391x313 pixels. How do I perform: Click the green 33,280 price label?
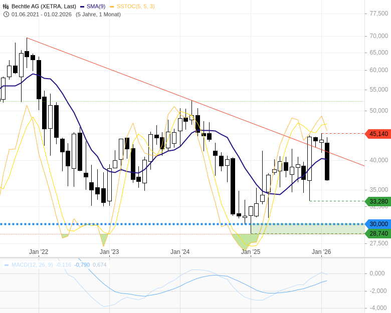[378, 201]
